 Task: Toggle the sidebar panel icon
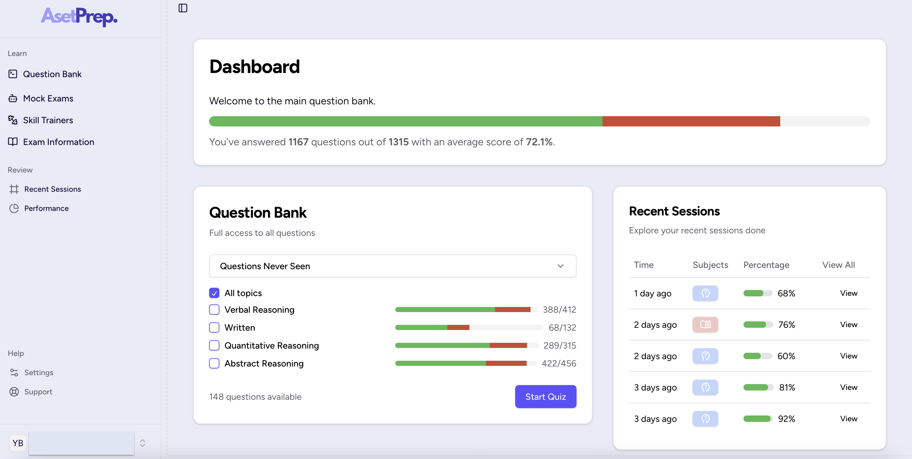183,8
